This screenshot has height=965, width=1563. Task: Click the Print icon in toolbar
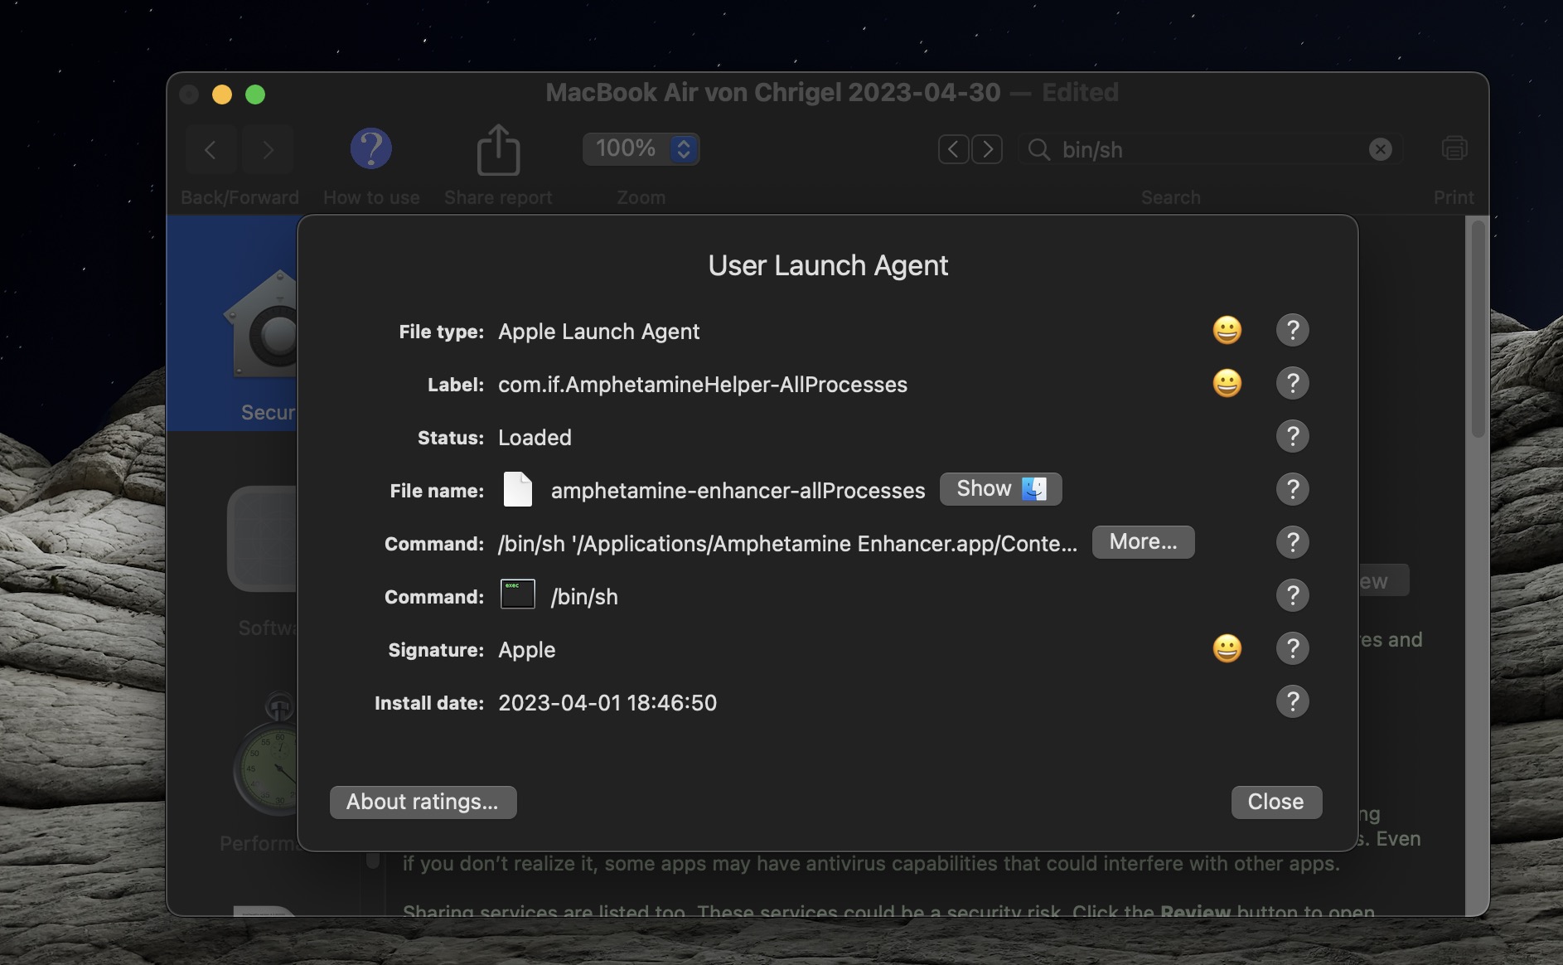pyautogui.click(x=1454, y=149)
